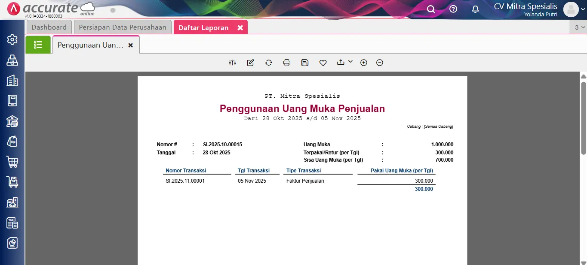
Task: Click the vertical scrollbar of the report
Action: click(584, 118)
